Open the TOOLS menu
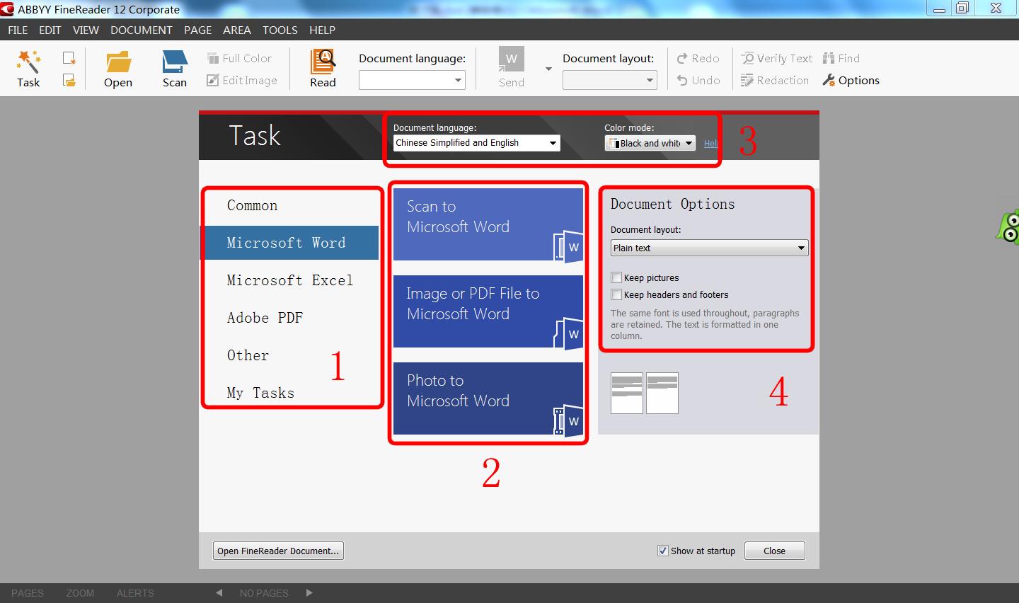 (x=280, y=30)
